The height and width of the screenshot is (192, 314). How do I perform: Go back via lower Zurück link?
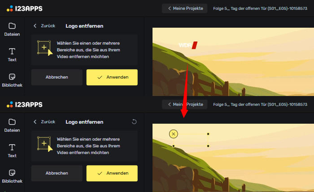[x=44, y=121]
